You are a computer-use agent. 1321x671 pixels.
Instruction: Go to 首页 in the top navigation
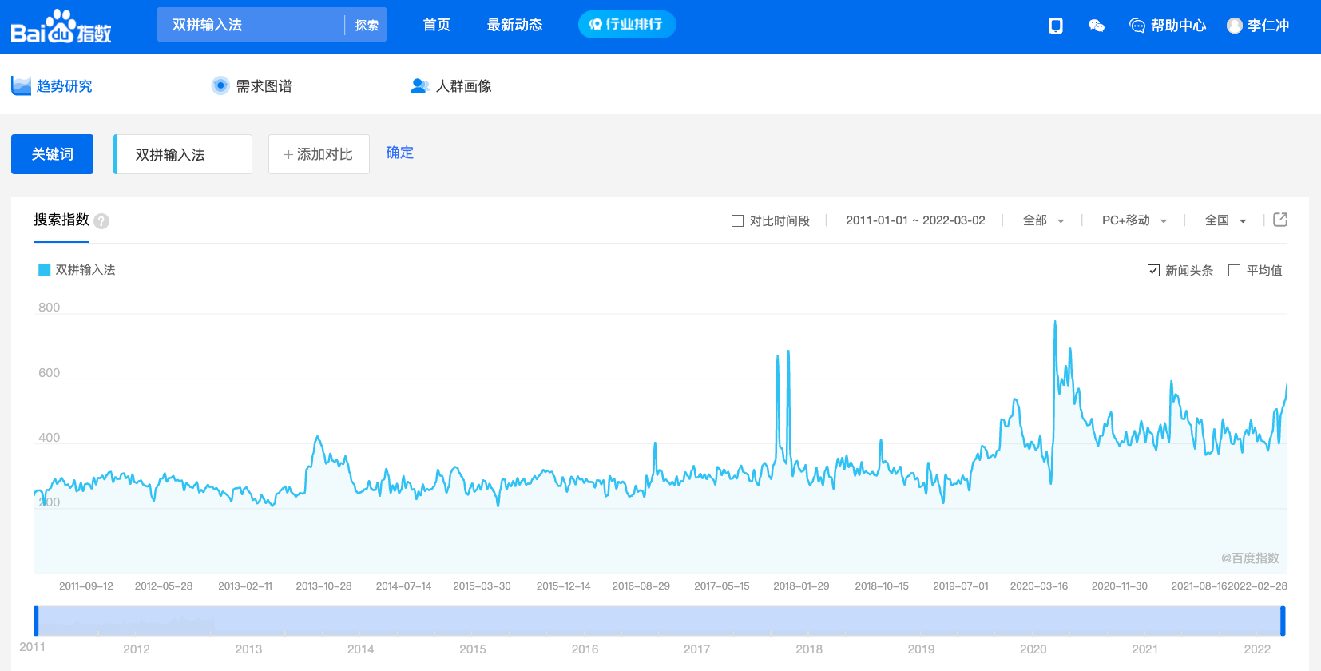(x=436, y=25)
